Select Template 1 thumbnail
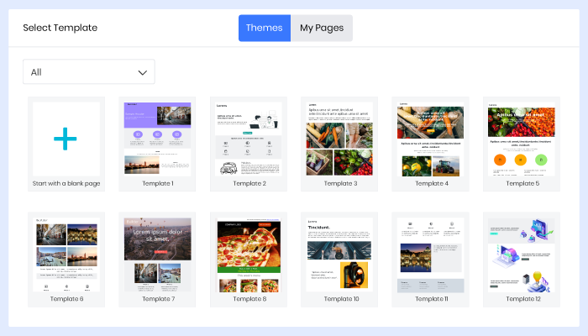588x336 pixels. (x=157, y=139)
